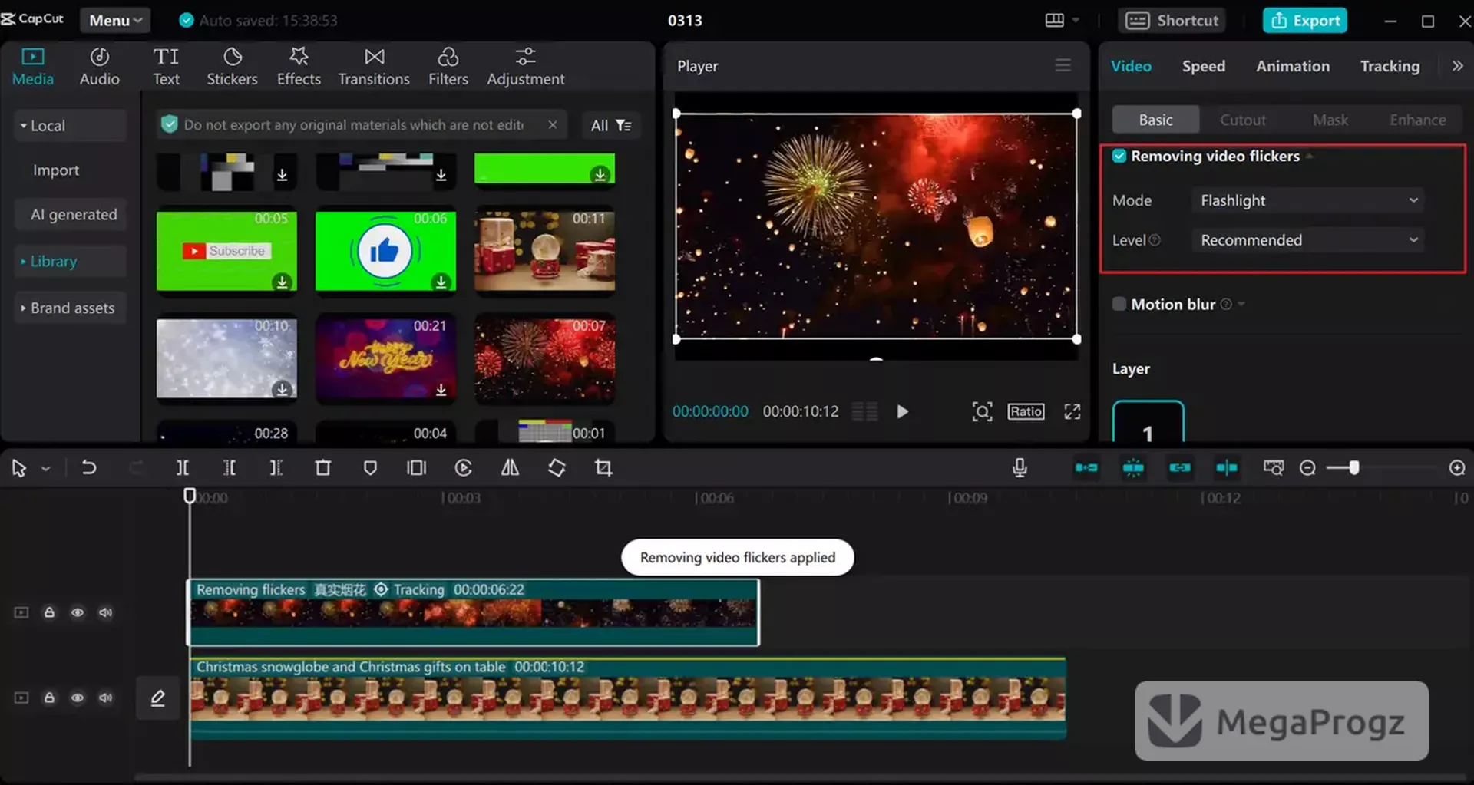1474x785 pixels.
Task: Open the Stickers panel
Action: 232,67
